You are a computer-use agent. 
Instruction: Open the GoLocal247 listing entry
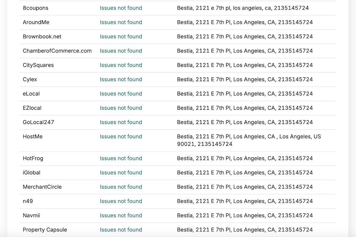pos(38,122)
